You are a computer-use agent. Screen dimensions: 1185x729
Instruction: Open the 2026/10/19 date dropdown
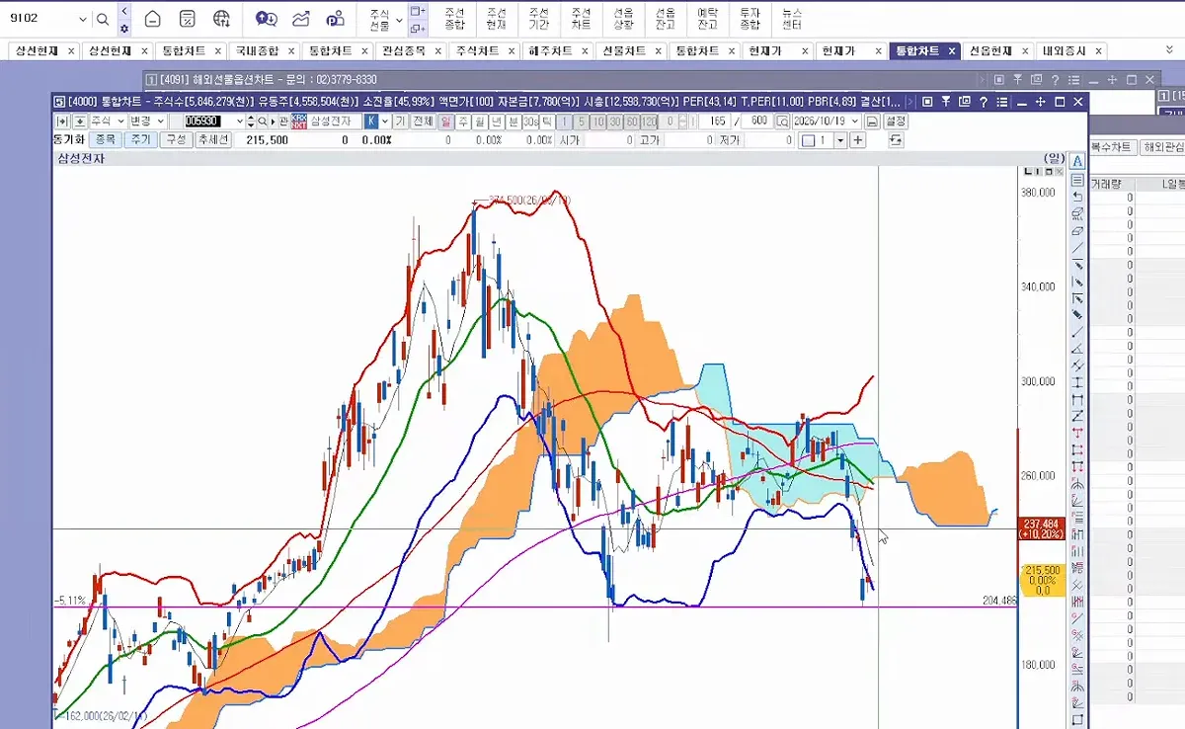(x=854, y=121)
